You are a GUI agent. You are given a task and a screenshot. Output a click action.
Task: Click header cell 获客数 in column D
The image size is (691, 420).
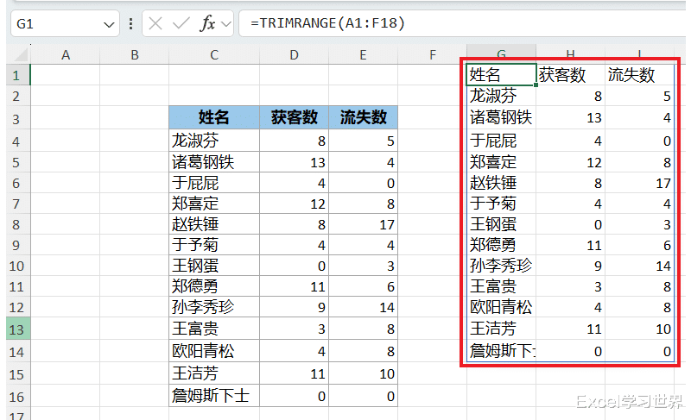click(295, 117)
